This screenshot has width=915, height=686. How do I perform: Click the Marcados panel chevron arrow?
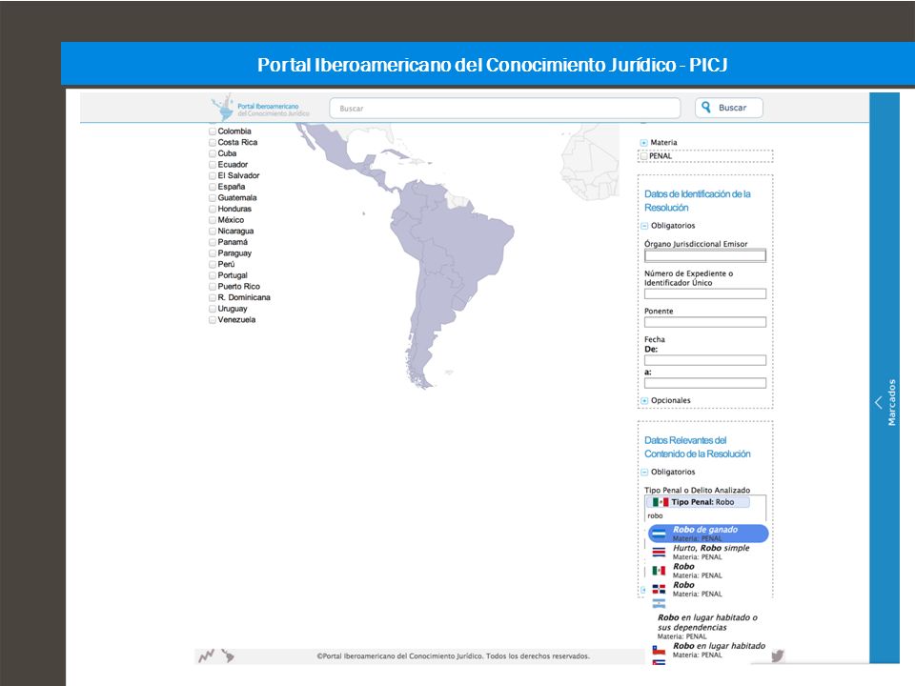coord(879,402)
